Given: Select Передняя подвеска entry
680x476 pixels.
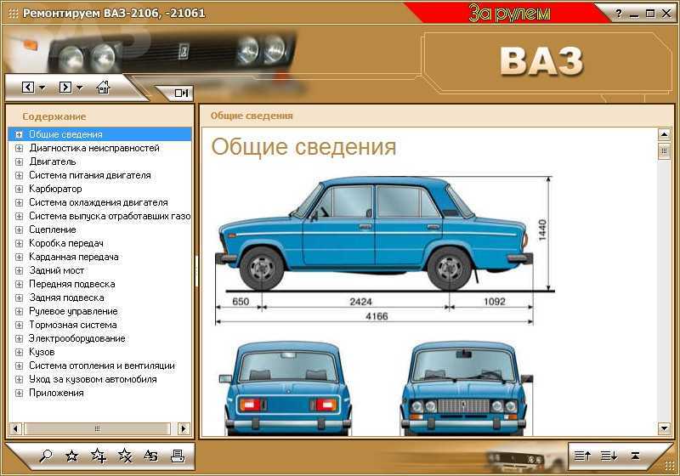Looking at the screenshot, I should point(72,284).
